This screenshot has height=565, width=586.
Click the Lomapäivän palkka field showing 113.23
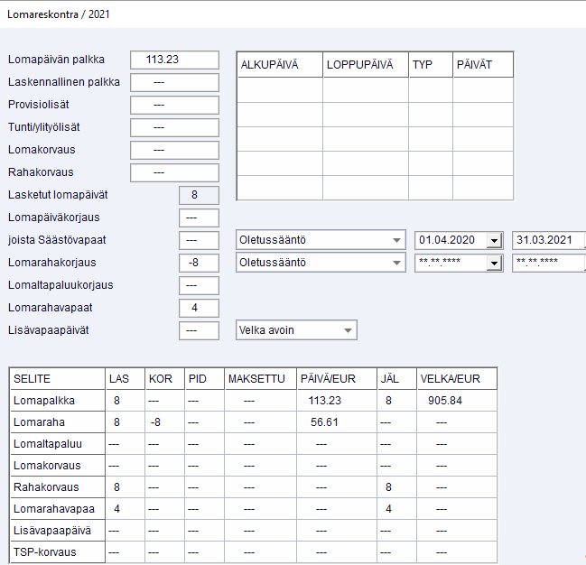coord(174,60)
